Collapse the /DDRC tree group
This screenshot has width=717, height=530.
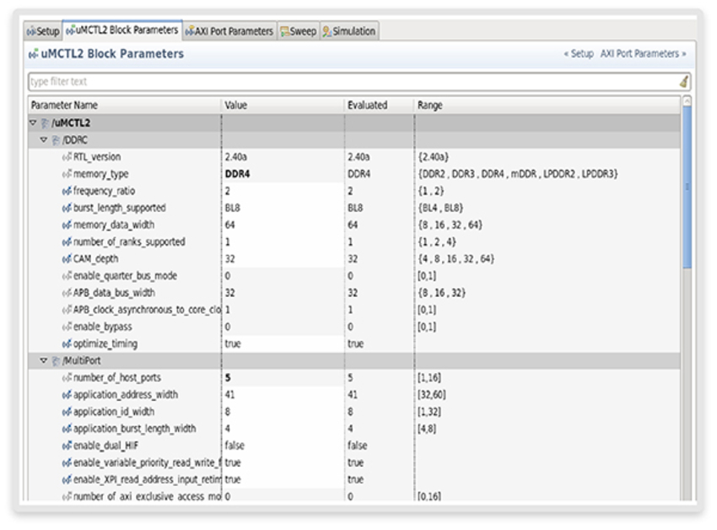(44, 140)
